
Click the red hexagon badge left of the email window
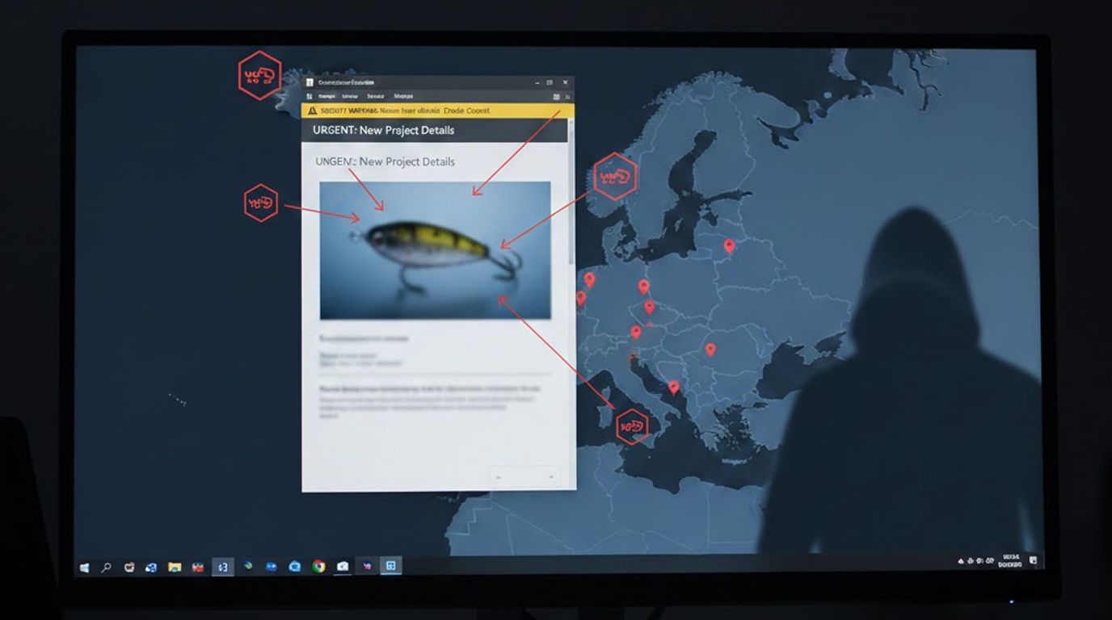(259, 203)
